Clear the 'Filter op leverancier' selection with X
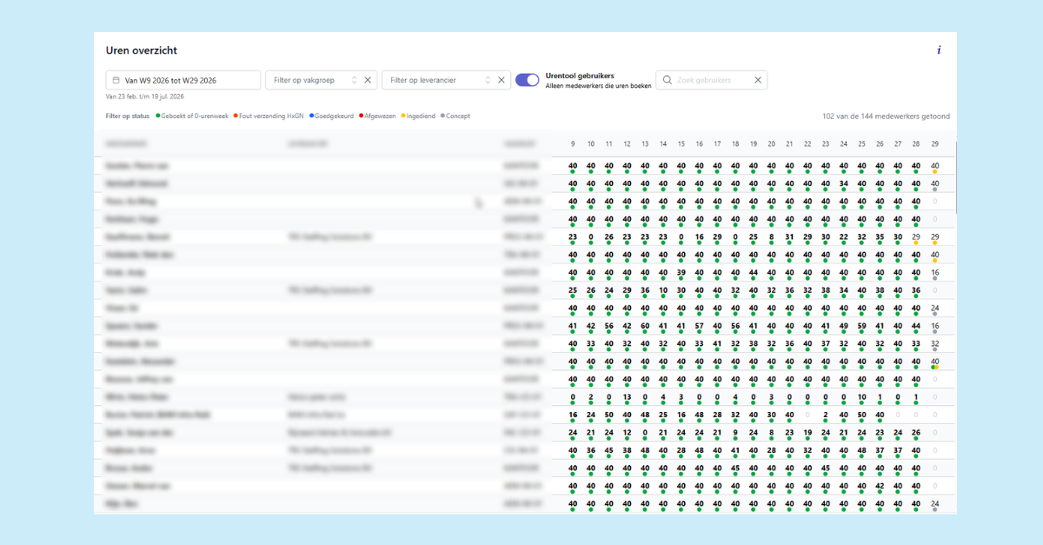1043x545 pixels. [502, 80]
